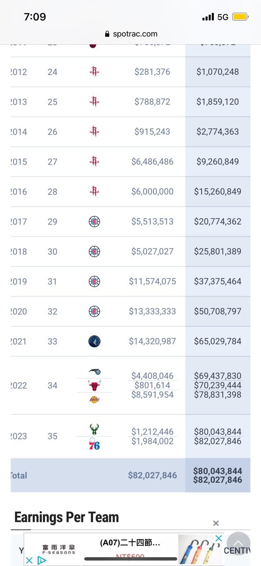This screenshot has height=566, width=261.
Task: Tap the F-Seasons ad brand logo
Action: pyautogui.click(x=59, y=550)
